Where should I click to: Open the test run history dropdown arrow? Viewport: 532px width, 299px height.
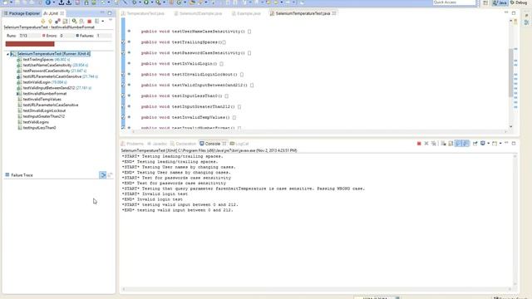coord(103,22)
